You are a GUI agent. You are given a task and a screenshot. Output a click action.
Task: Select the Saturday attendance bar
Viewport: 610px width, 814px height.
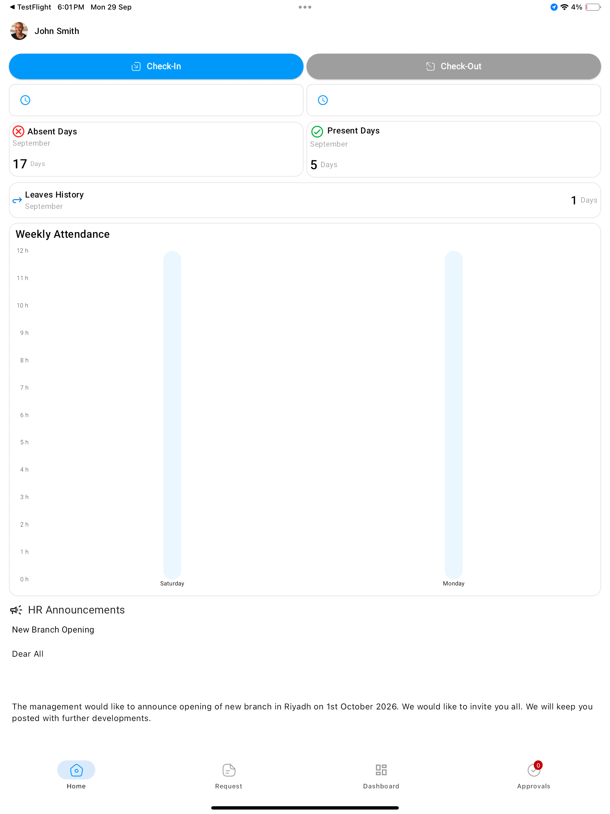pyautogui.click(x=172, y=415)
